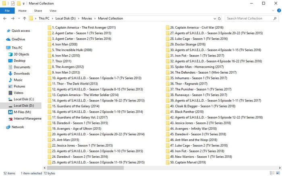Select folder '36. Thor - Ragnarok (2017)'
Image resolution: width=282 pixels, height=176 pixels.
pyautogui.click(x=187, y=84)
